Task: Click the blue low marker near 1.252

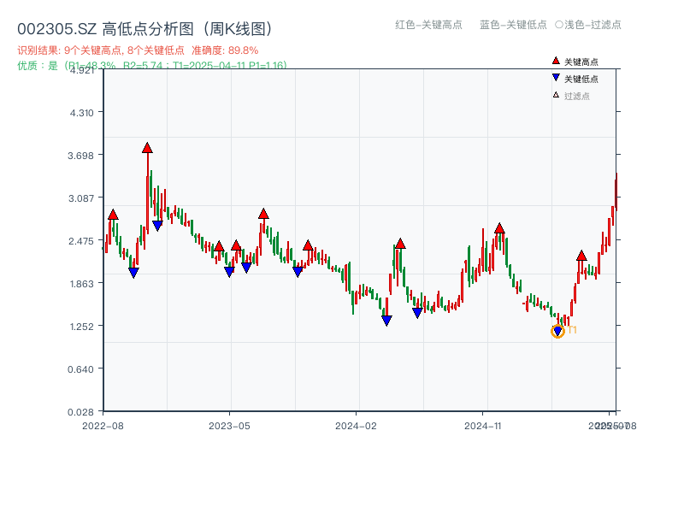Action: (386, 321)
